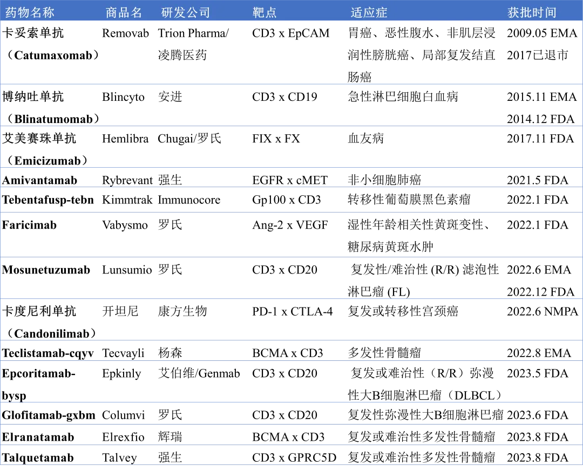
Task: Click the Removab trade name
Action: click(125, 33)
